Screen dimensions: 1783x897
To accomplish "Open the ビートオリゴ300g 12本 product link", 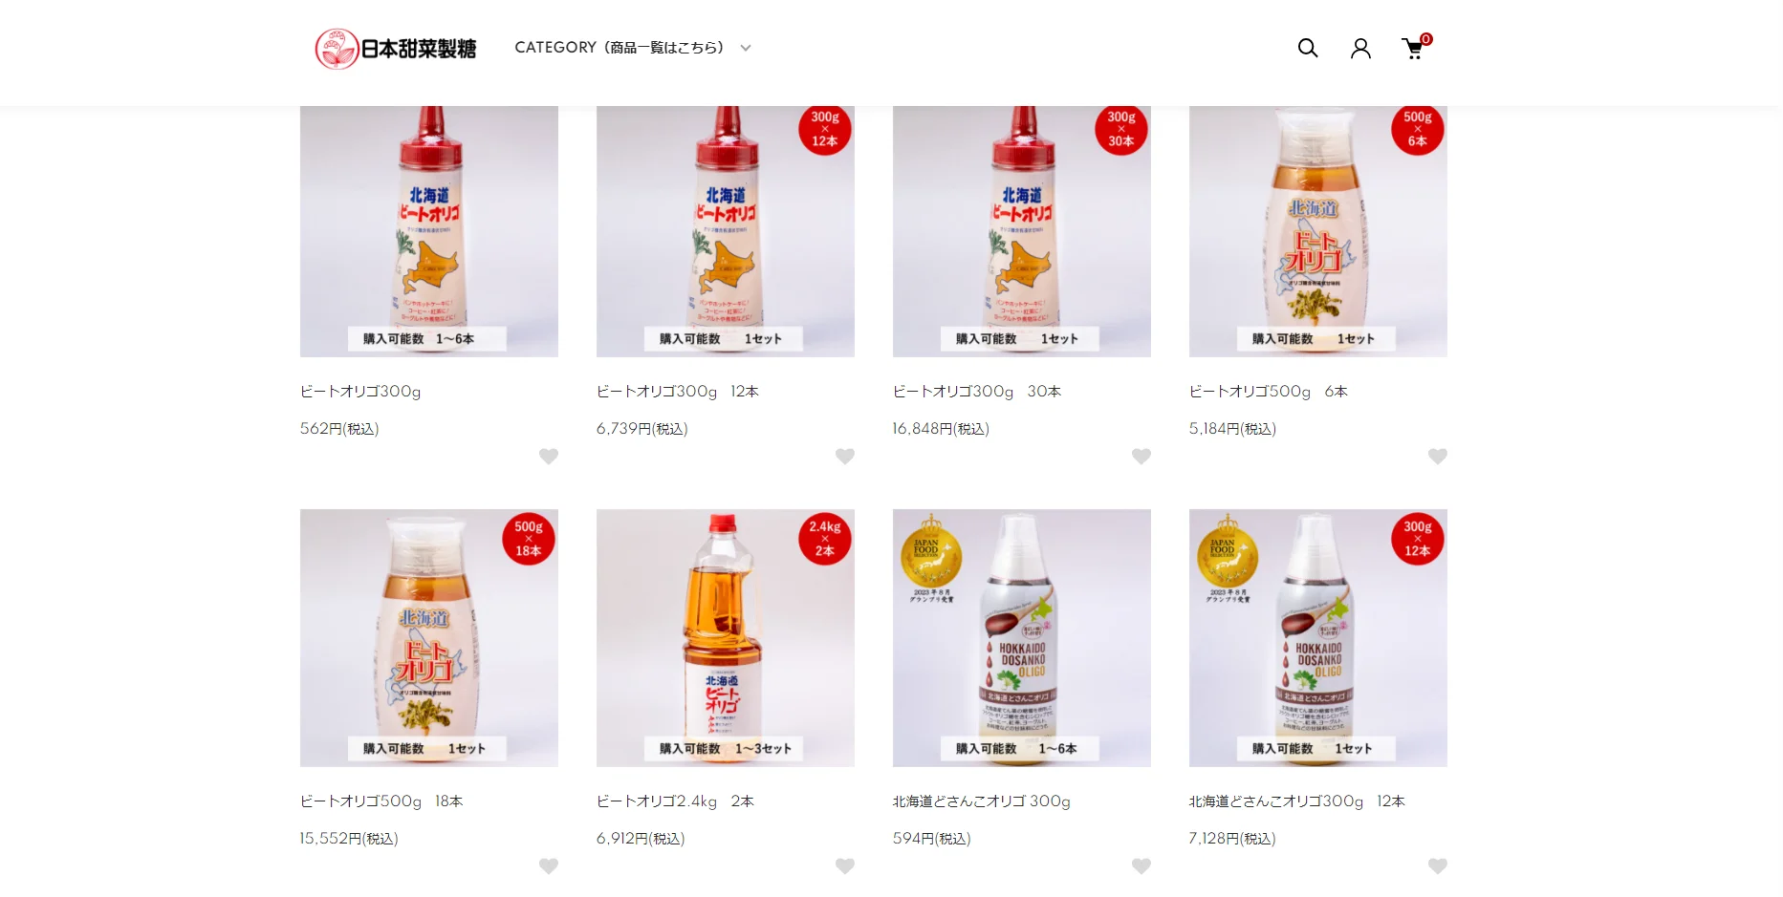I will (x=678, y=392).
